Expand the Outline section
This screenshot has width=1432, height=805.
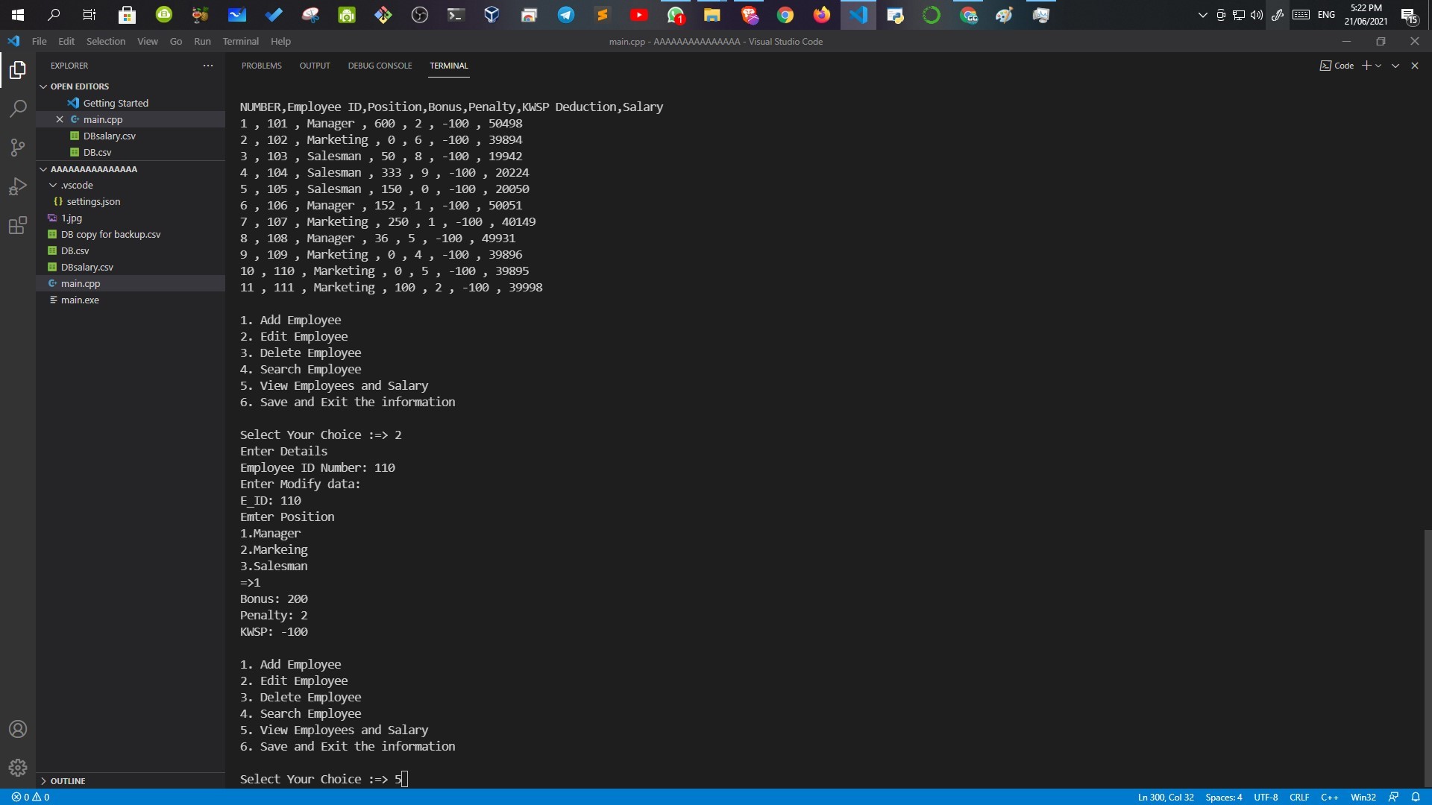pos(43,781)
